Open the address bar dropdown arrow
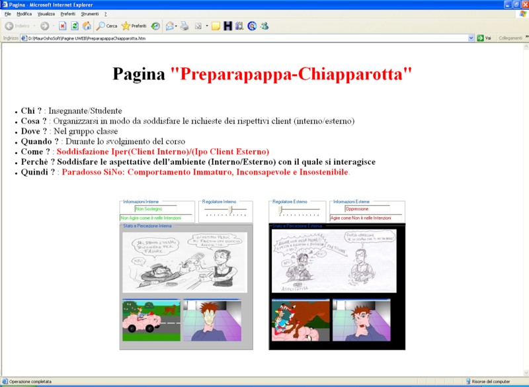This screenshot has width=529, height=387. (471, 38)
